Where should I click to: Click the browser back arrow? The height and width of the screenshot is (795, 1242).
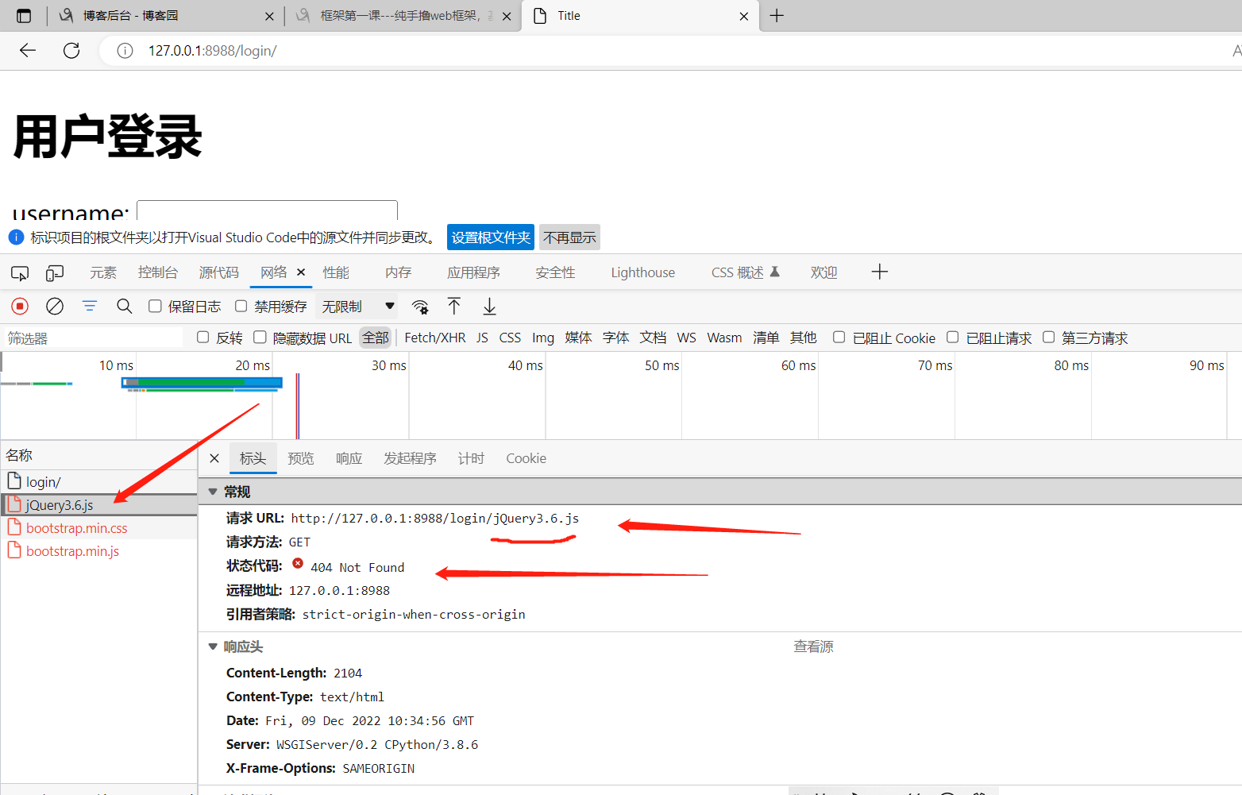coord(28,51)
